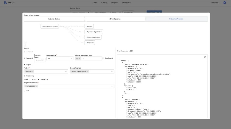
Task: Uncheck the Propensity checkbox
Action: 24,76
